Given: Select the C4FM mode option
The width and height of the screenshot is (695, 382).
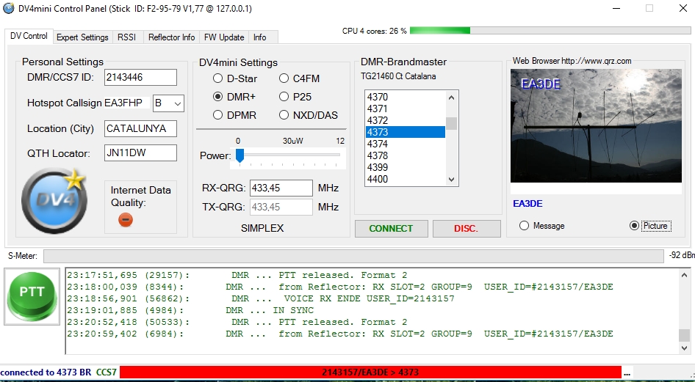Looking at the screenshot, I should pos(284,78).
